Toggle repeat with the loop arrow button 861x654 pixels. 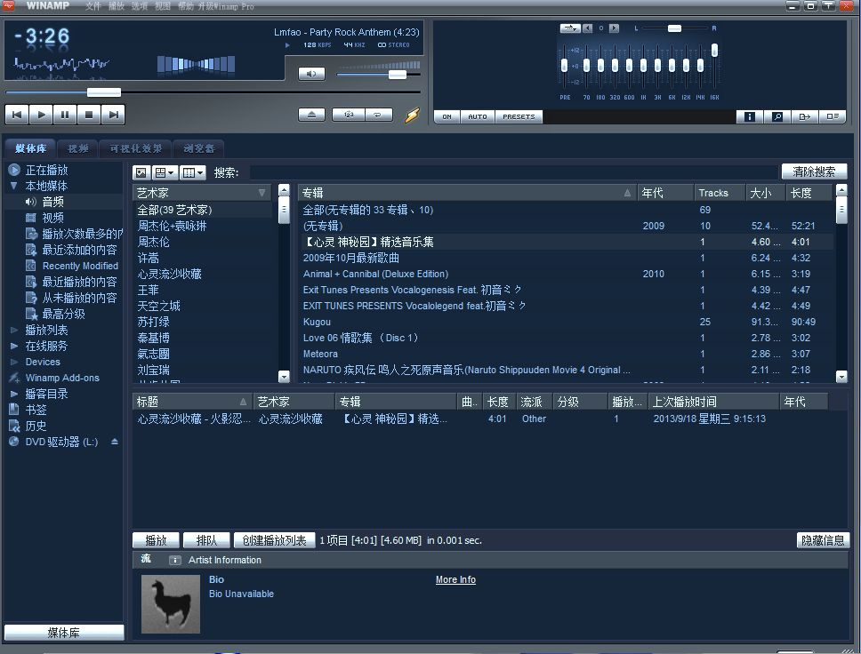[x=378, y=115]
